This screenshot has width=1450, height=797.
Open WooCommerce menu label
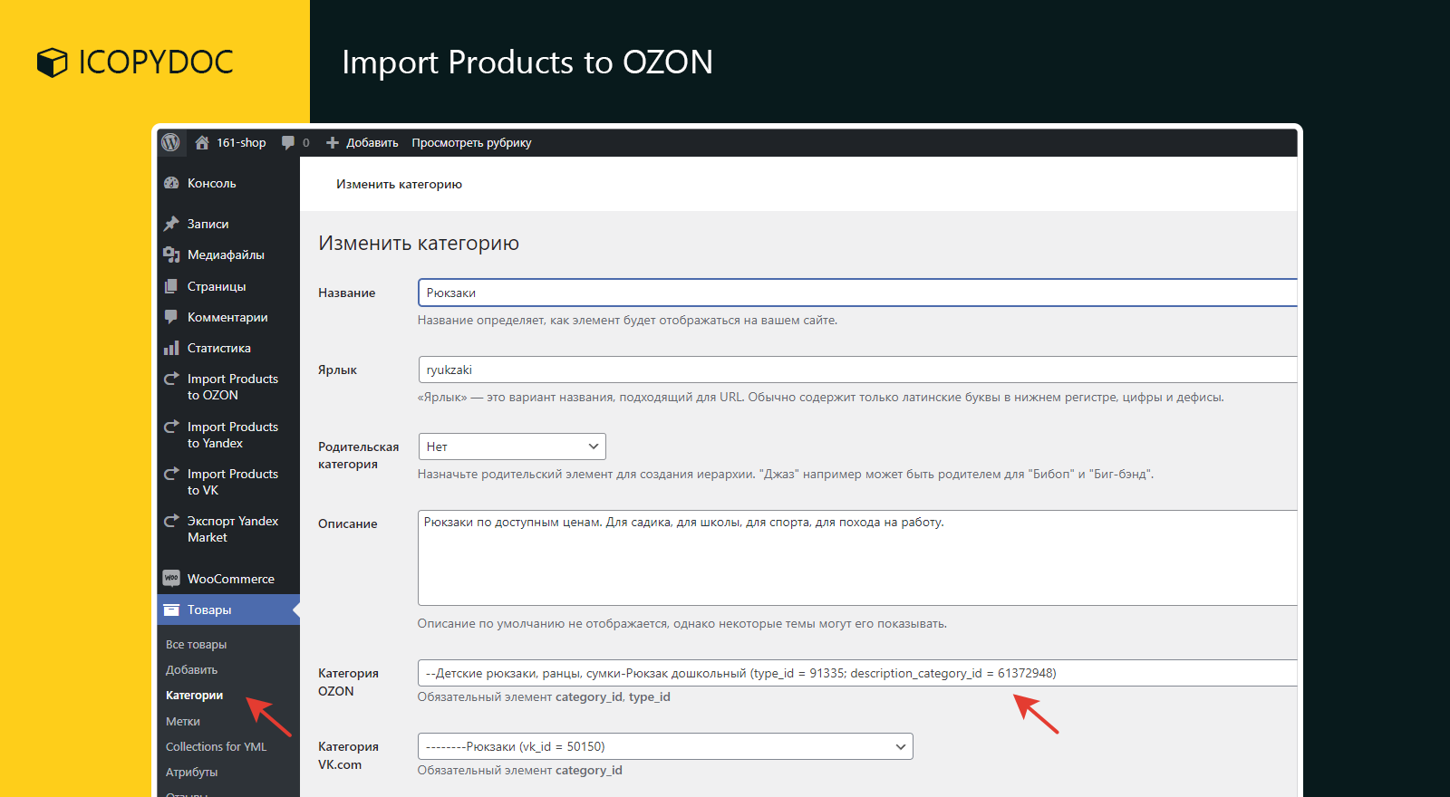tap(231, 579)
